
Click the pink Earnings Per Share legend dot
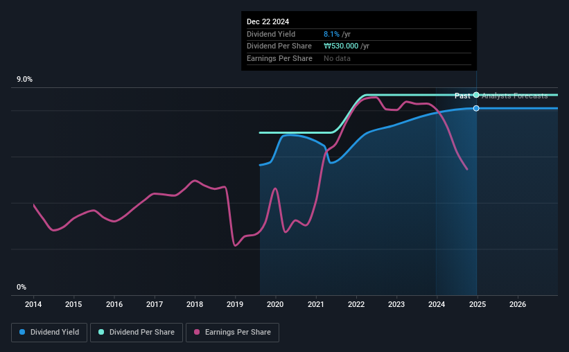[197, 332]
